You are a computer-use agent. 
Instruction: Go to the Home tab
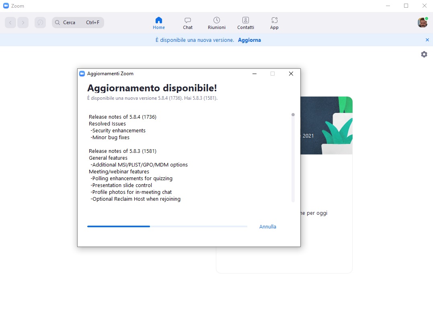tap(159, 23)
